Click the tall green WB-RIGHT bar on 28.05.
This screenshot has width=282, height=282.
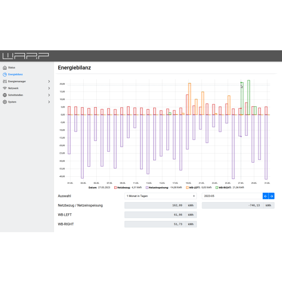249,97
